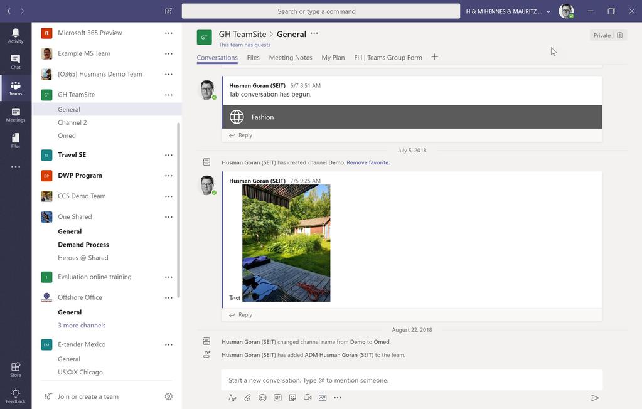This screenshot has height=409, width=642.
Task: Go back with the left arrow
Action: (x=9, y=11)
